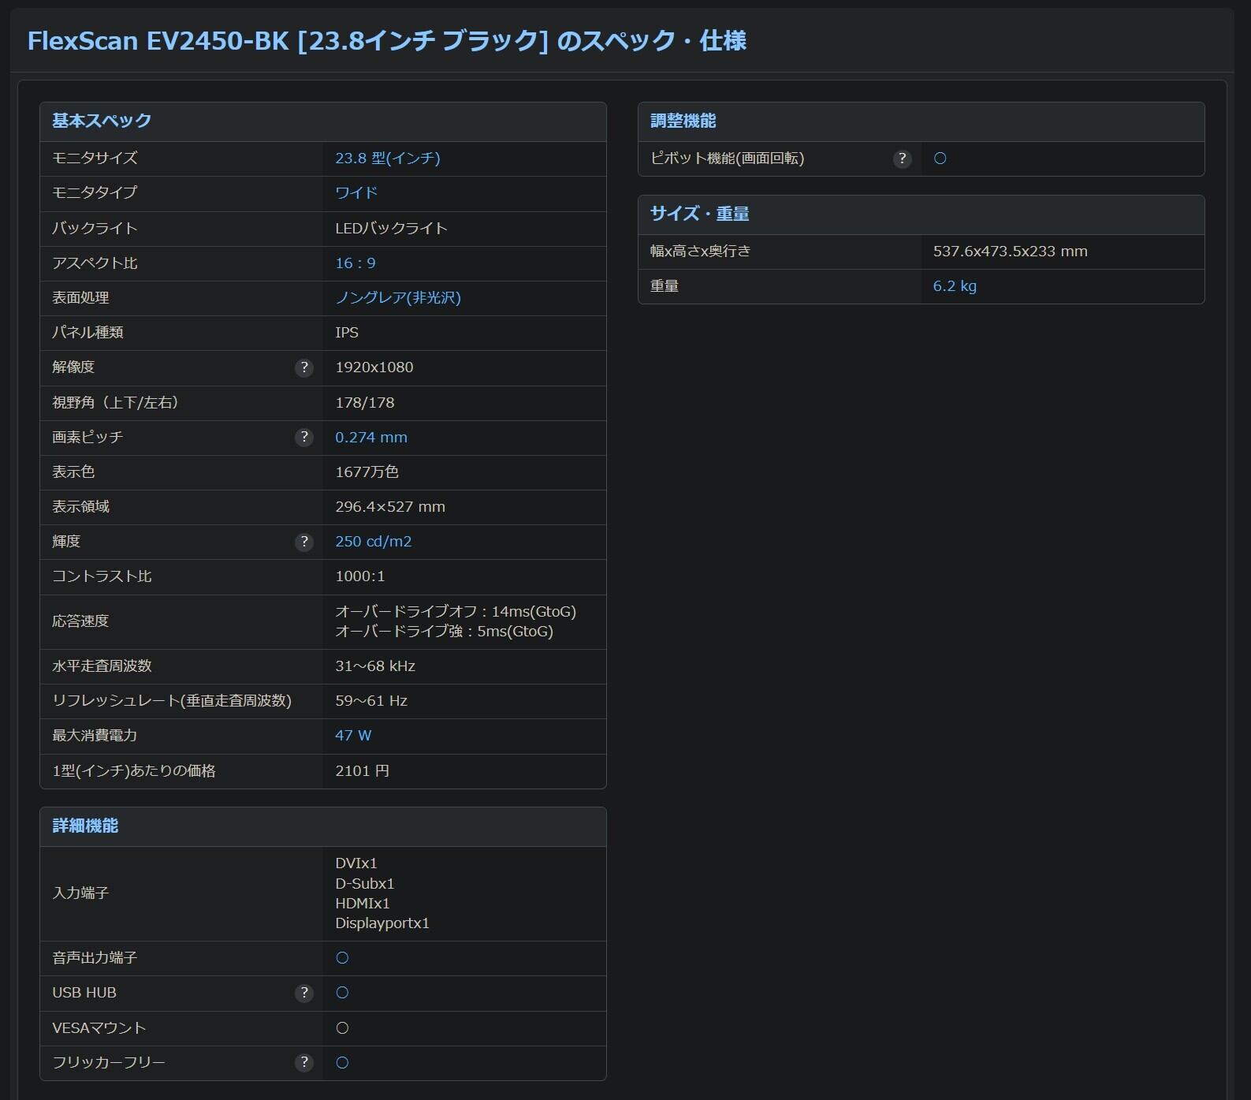The image size is (1251, 1100).
Task: Click the LEDバックライト value
Action: point(392,229)
